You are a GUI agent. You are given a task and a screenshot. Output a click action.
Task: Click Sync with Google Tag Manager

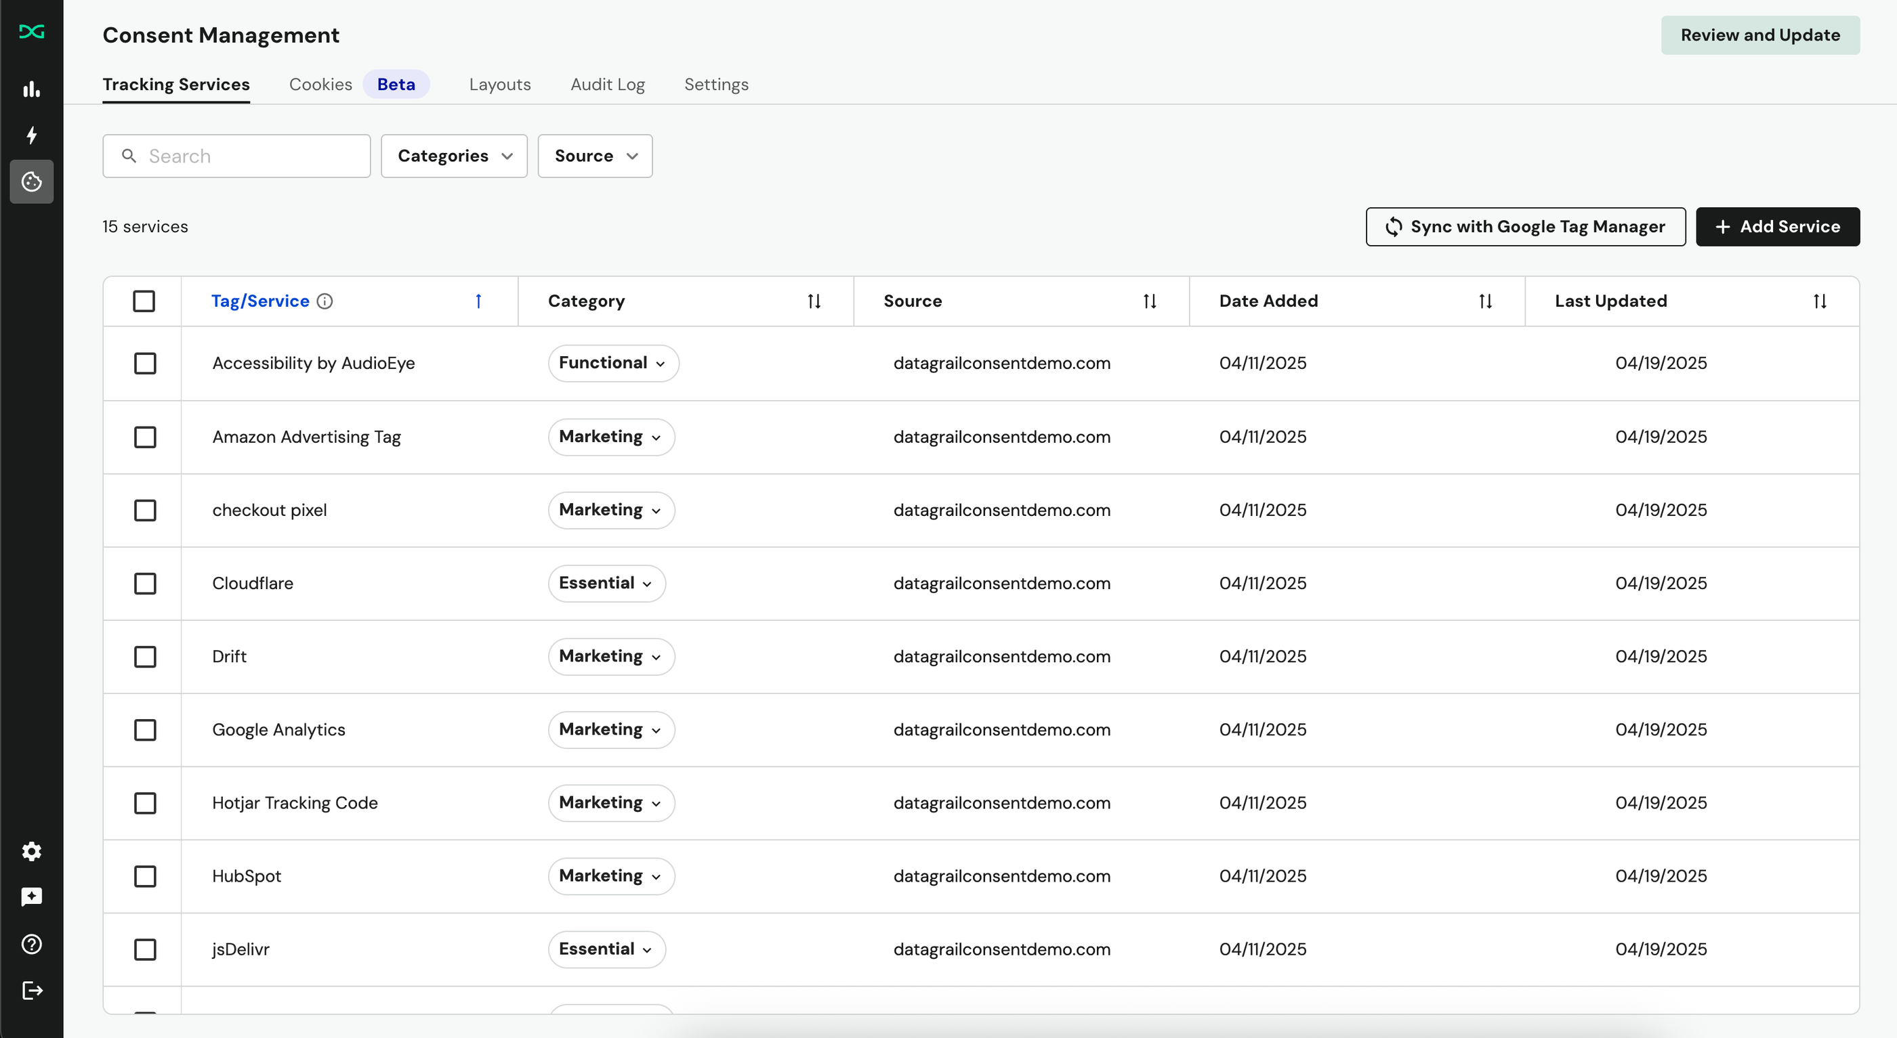(x=1525, y=227)
